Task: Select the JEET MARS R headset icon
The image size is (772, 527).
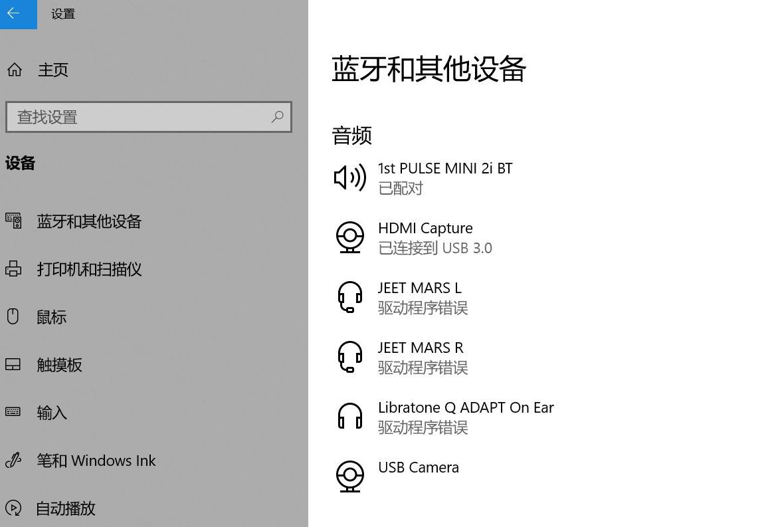Action: (x=350, y=357)
